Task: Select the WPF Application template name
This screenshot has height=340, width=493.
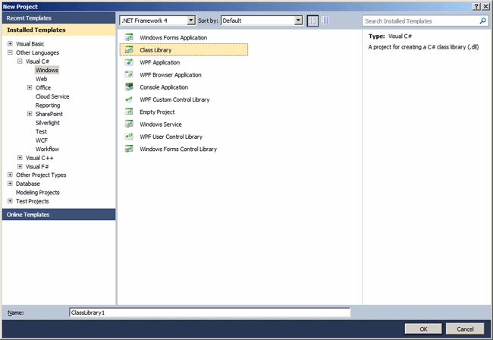Action: click(160, 62)
